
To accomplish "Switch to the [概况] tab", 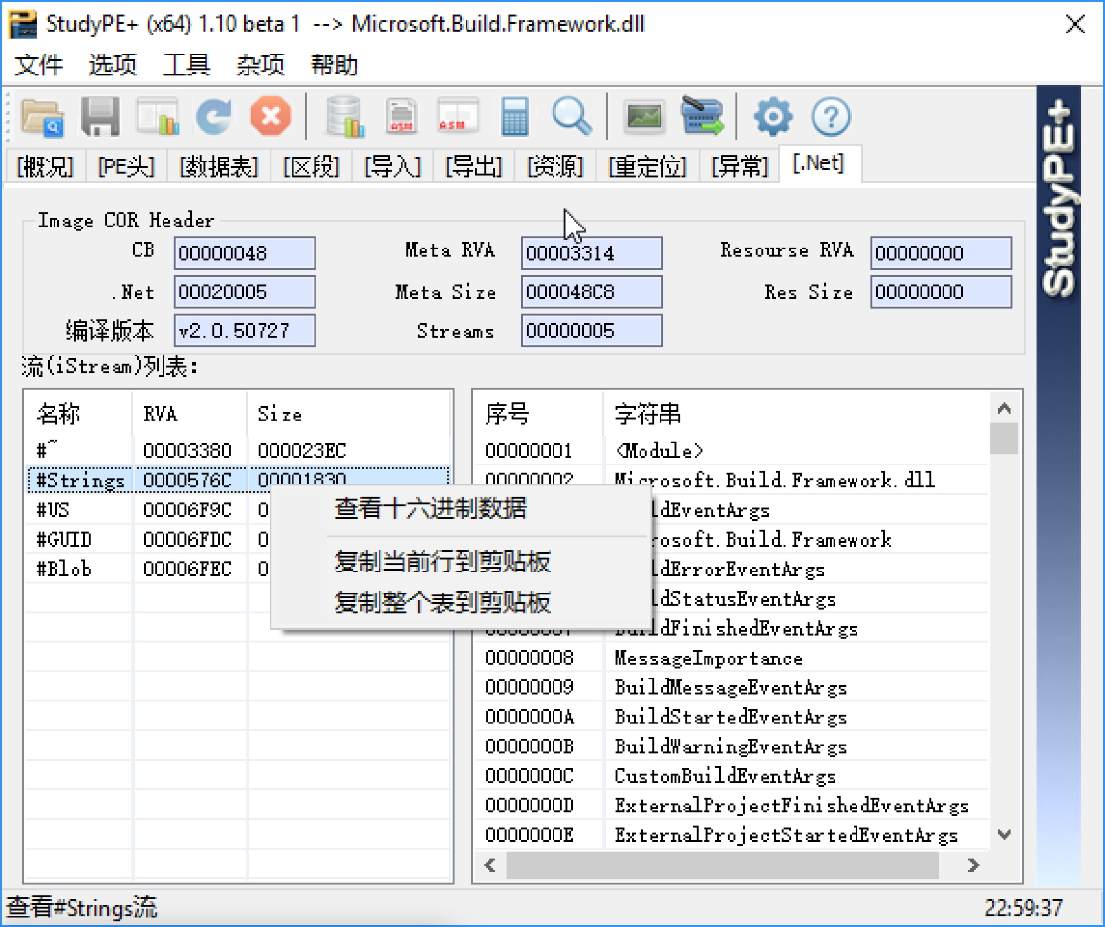I will 45,167.
